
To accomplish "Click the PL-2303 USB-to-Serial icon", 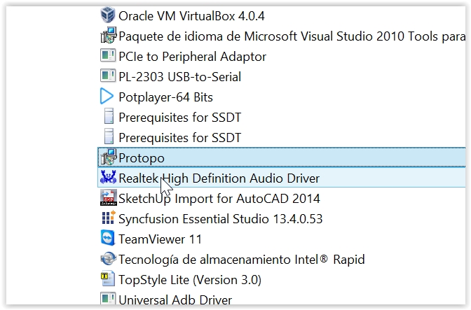I will click(x=107, y=76).
